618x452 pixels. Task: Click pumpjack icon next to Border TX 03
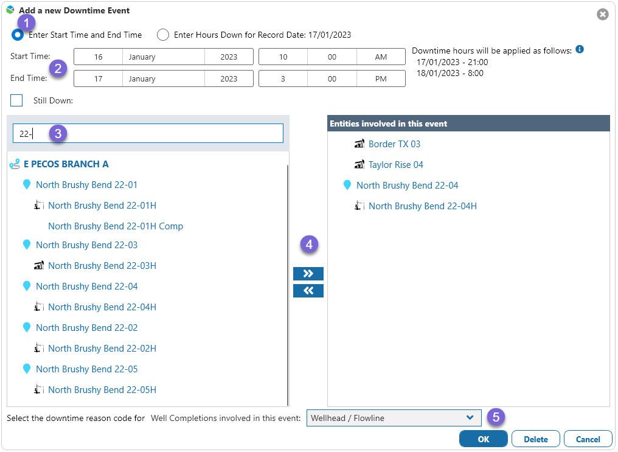pos(359,144)
